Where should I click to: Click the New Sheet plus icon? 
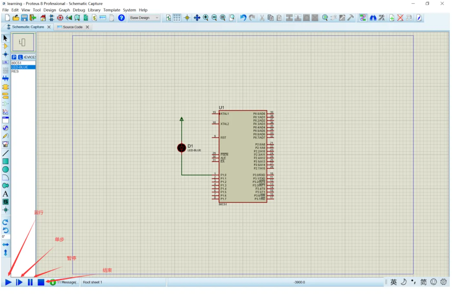[x=392, y=18]
